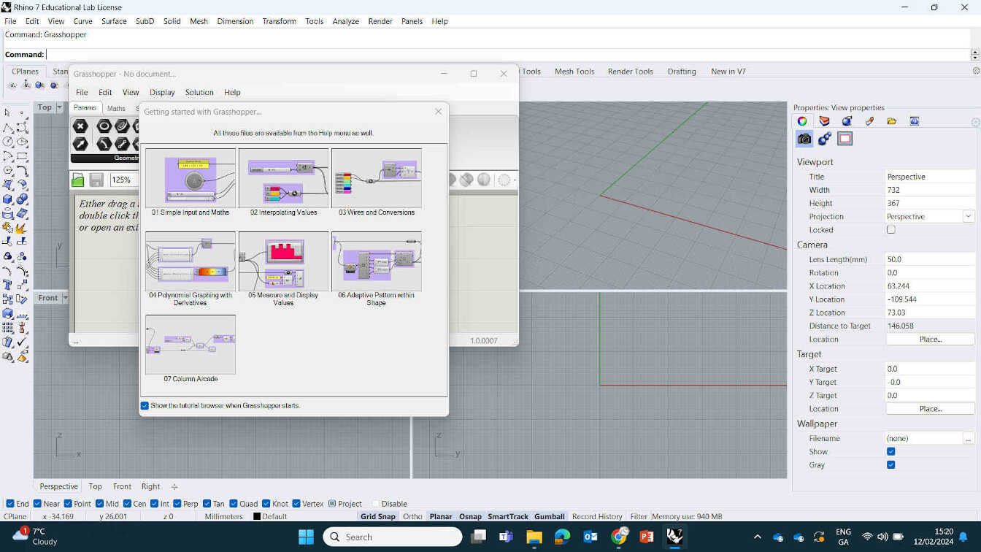The image size is (981, 552).
Task: Click Grasshopper open file folder icon
Action: click(78, 180)
